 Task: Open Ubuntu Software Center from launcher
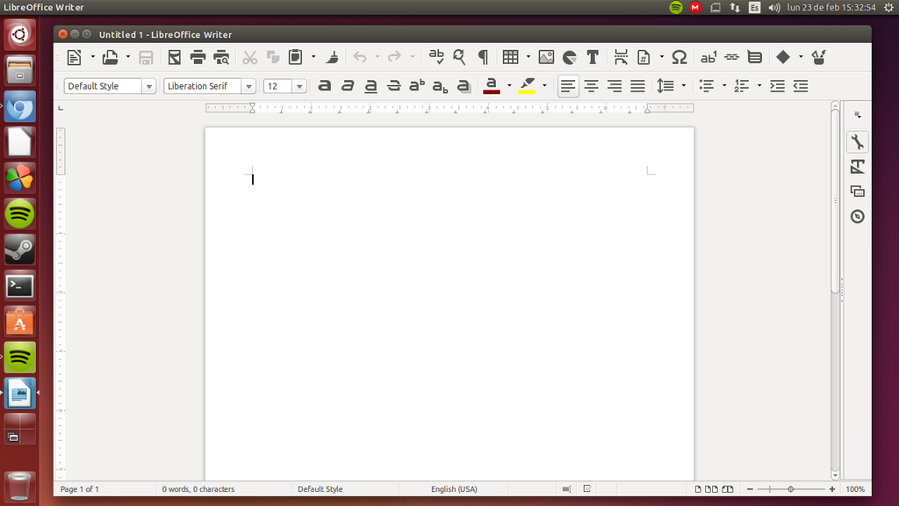click(x=19, y=322)
